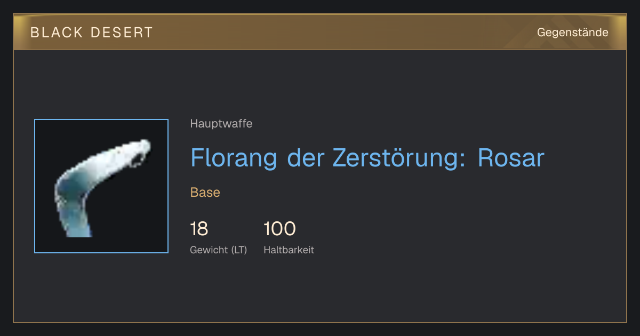Click the Haltbarkeit label
Viewport: 640px width, 336px height.
pos(289,250)
